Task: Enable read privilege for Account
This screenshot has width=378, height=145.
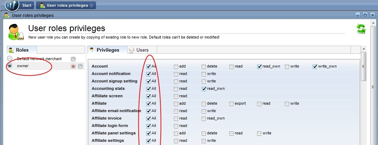Action: click(231, 66)
